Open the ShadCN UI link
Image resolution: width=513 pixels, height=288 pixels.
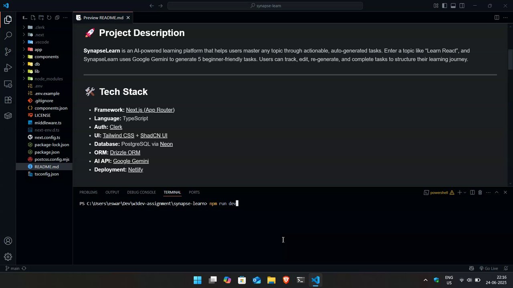coord(154,136)
